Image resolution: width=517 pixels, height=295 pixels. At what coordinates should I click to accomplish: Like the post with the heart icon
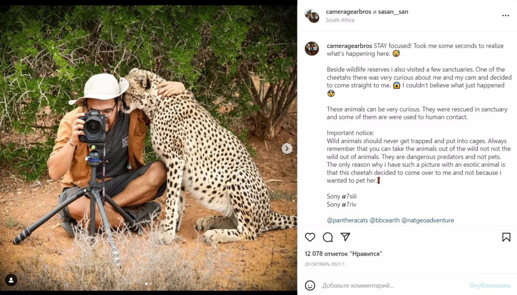point(310,237)
